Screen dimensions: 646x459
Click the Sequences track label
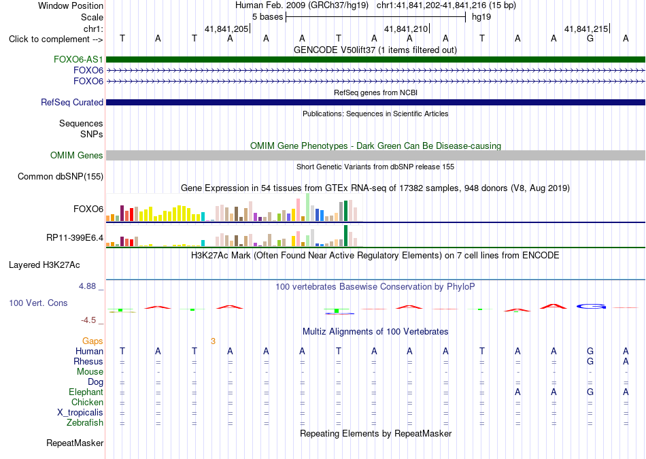(81, 123)
